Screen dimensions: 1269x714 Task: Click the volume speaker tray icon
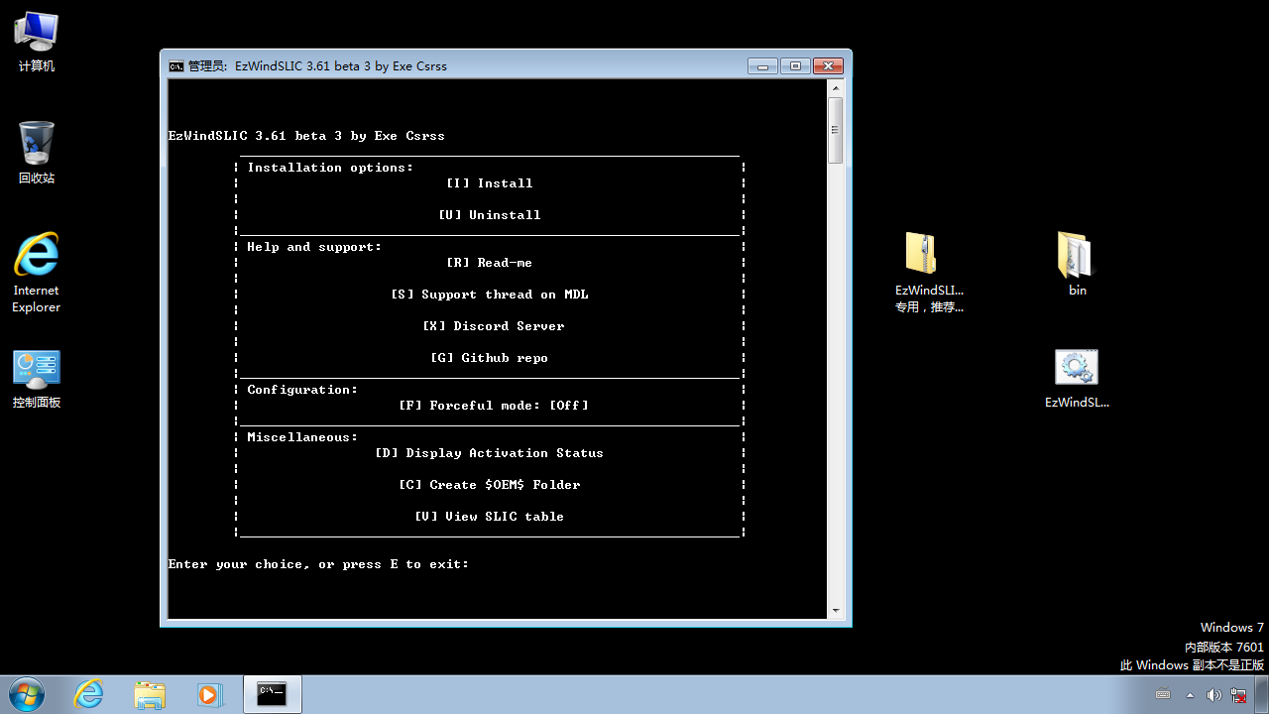(1213, 695)
